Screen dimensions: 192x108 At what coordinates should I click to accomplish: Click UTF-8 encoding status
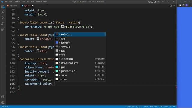(x=146, y=107)
